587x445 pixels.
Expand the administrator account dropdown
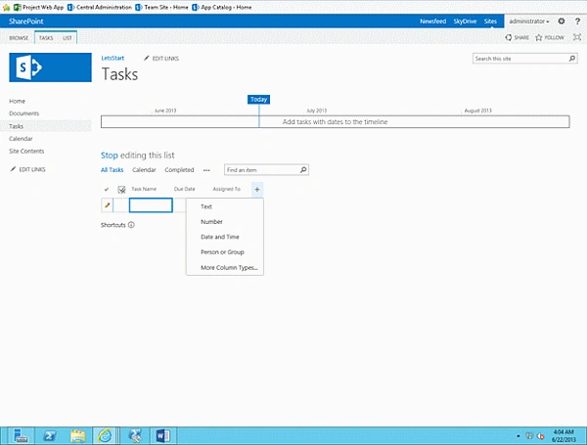point(529,22)
